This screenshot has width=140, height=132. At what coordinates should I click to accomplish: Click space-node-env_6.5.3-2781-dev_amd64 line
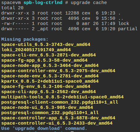(50, 76)
